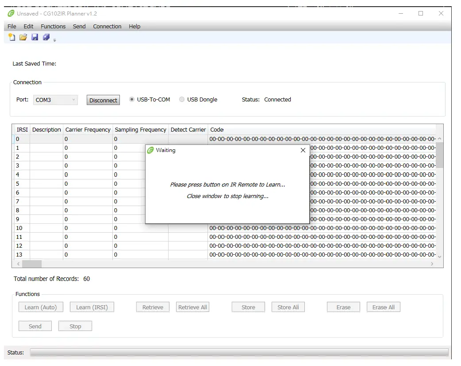
Task: Click the table scroll-left arrow
Action: pos(19,264)
